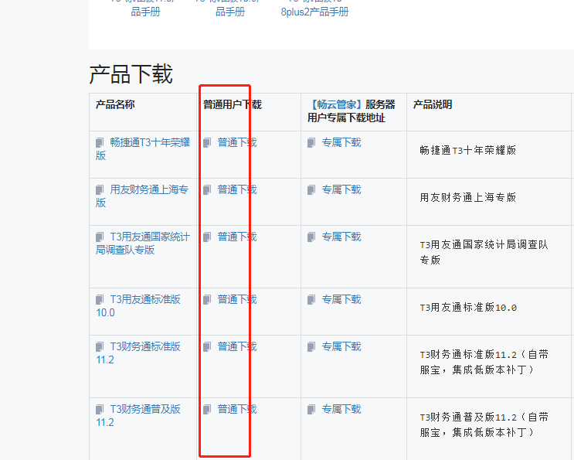
Task: Click the 普通用户下载 column header
Action: pos(233,104)
